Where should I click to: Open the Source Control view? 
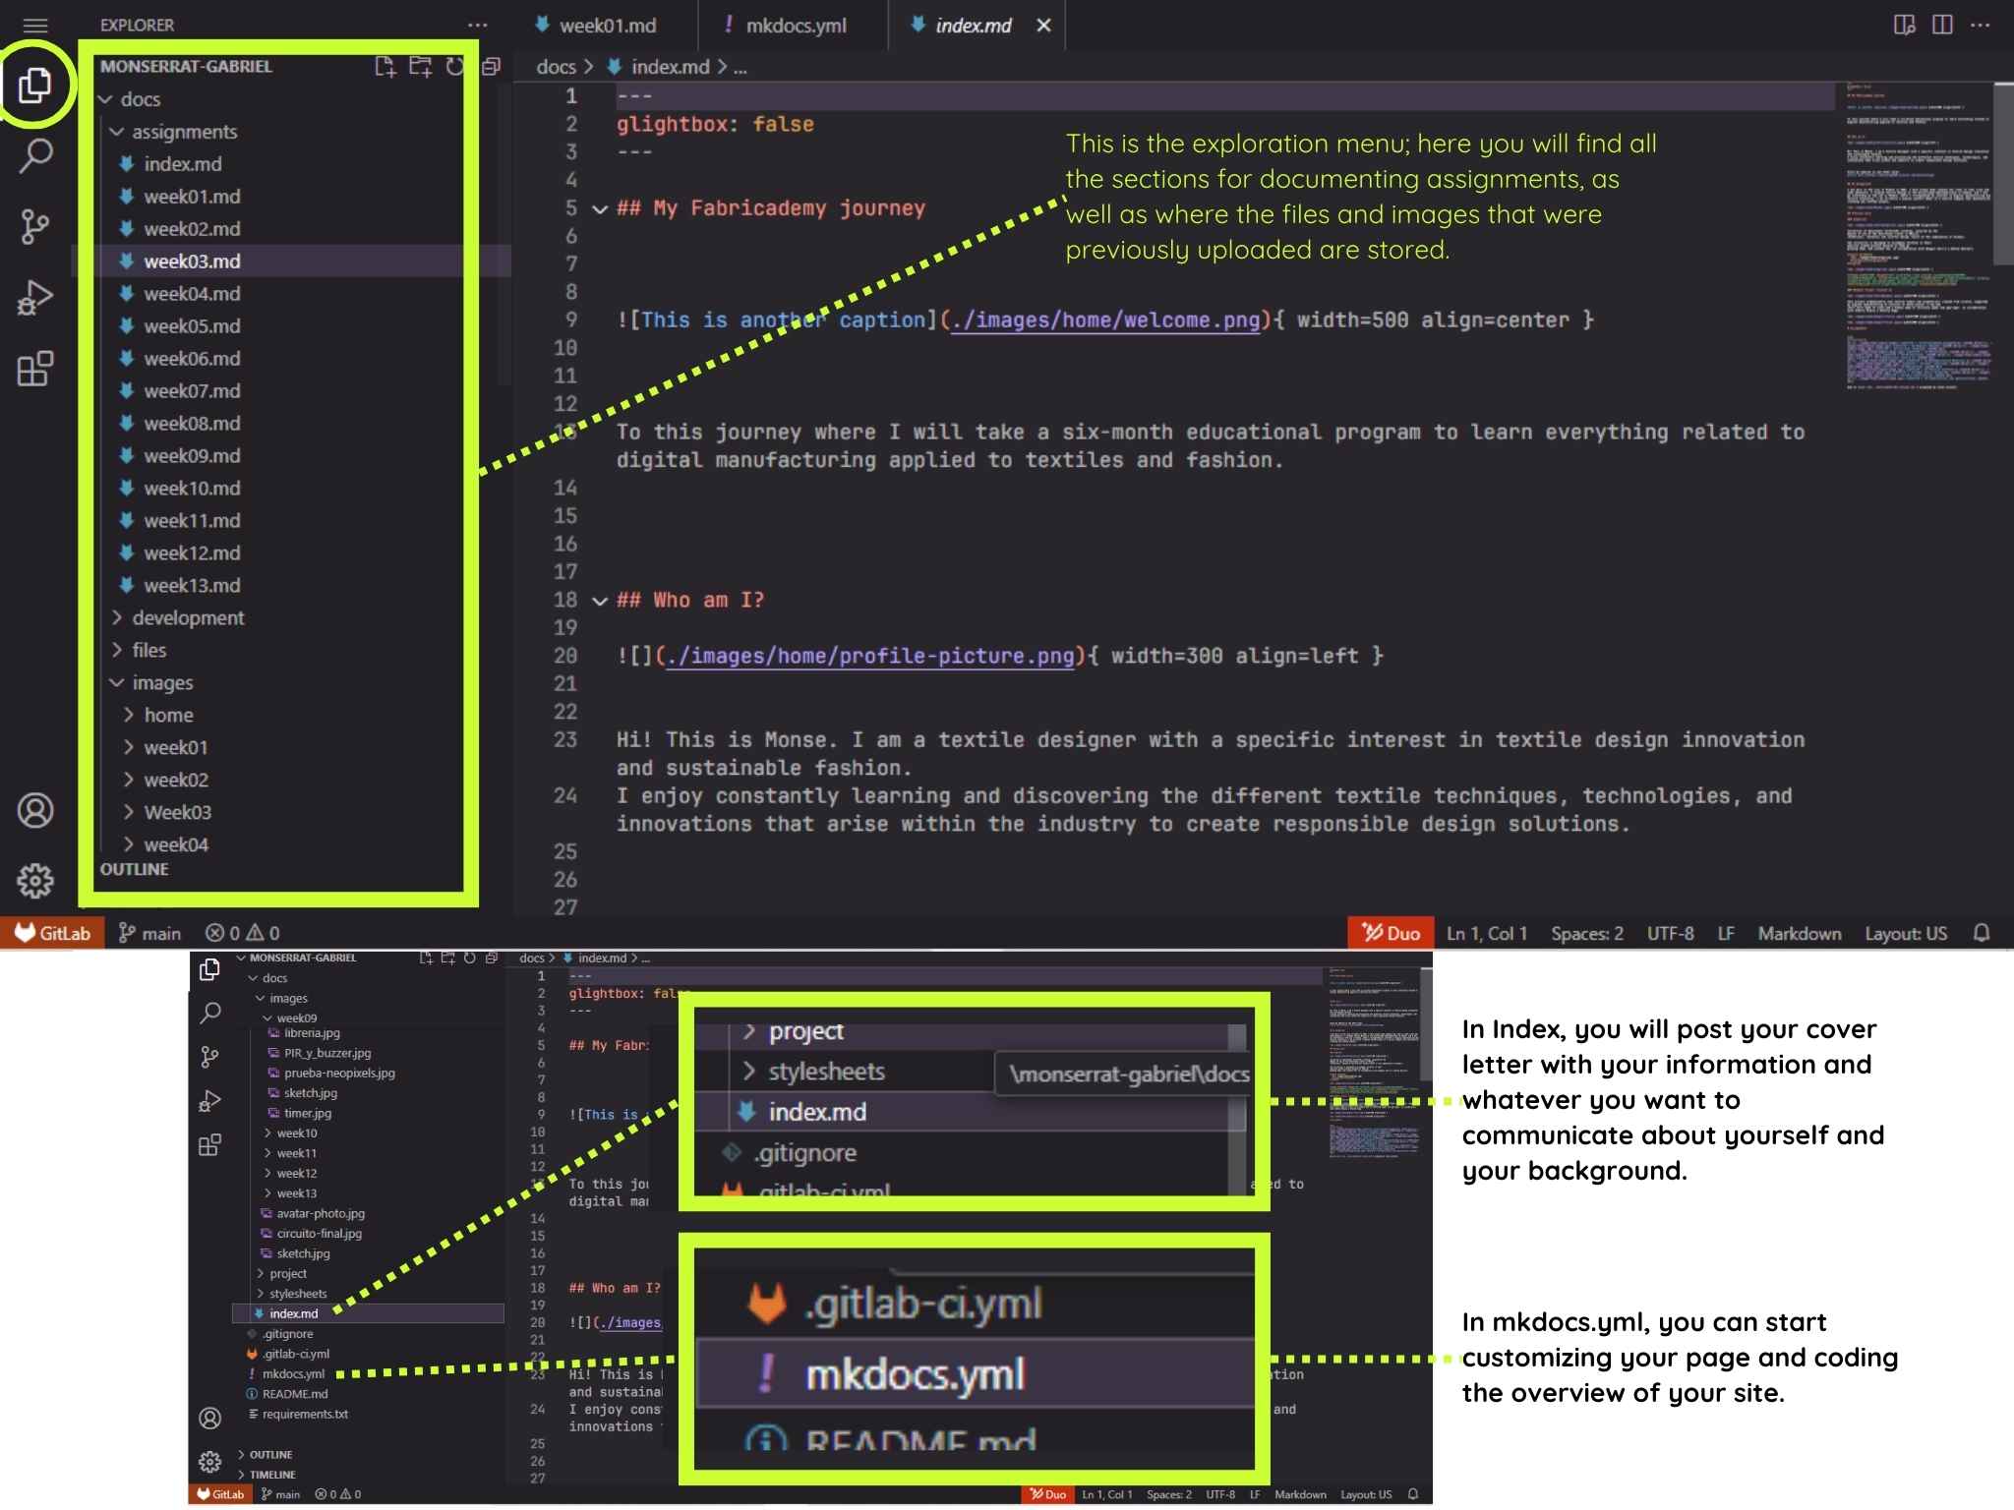click(x=35, y=226)
